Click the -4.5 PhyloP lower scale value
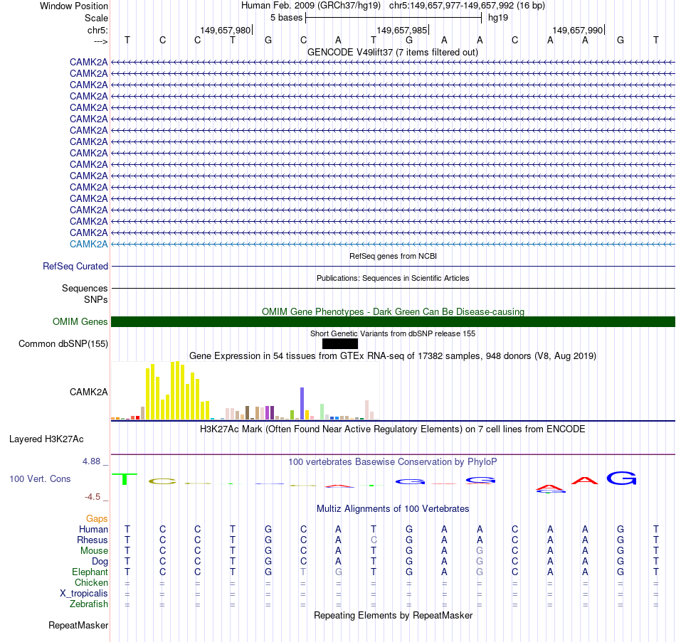The image size is (676, 642). (x=93, y=497)
